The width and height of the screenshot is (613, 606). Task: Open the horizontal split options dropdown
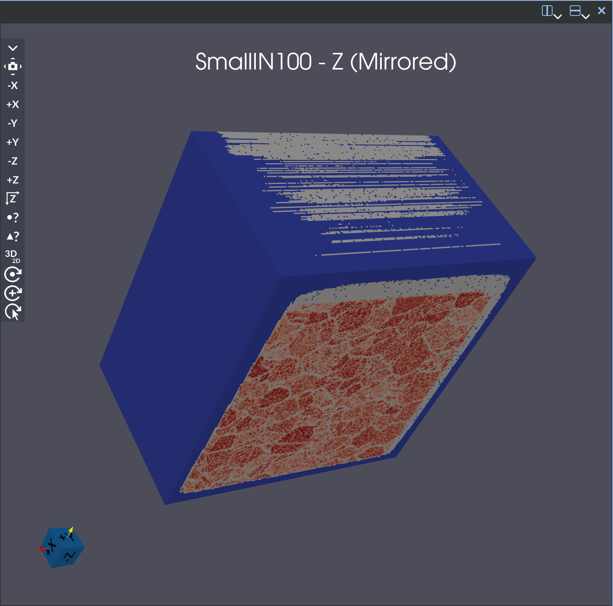[558, 16]
